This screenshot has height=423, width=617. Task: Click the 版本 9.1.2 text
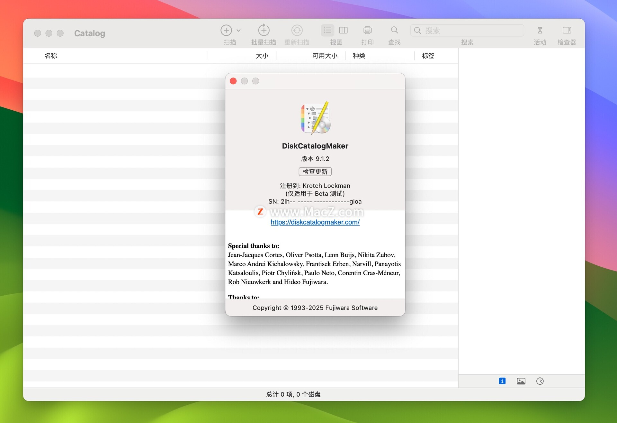[x=315, y=159]
